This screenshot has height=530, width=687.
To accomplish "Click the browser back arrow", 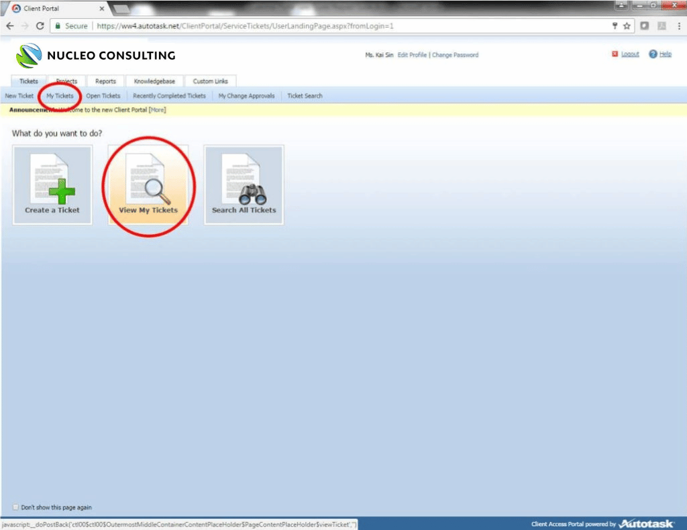I will tap(10, 25).
